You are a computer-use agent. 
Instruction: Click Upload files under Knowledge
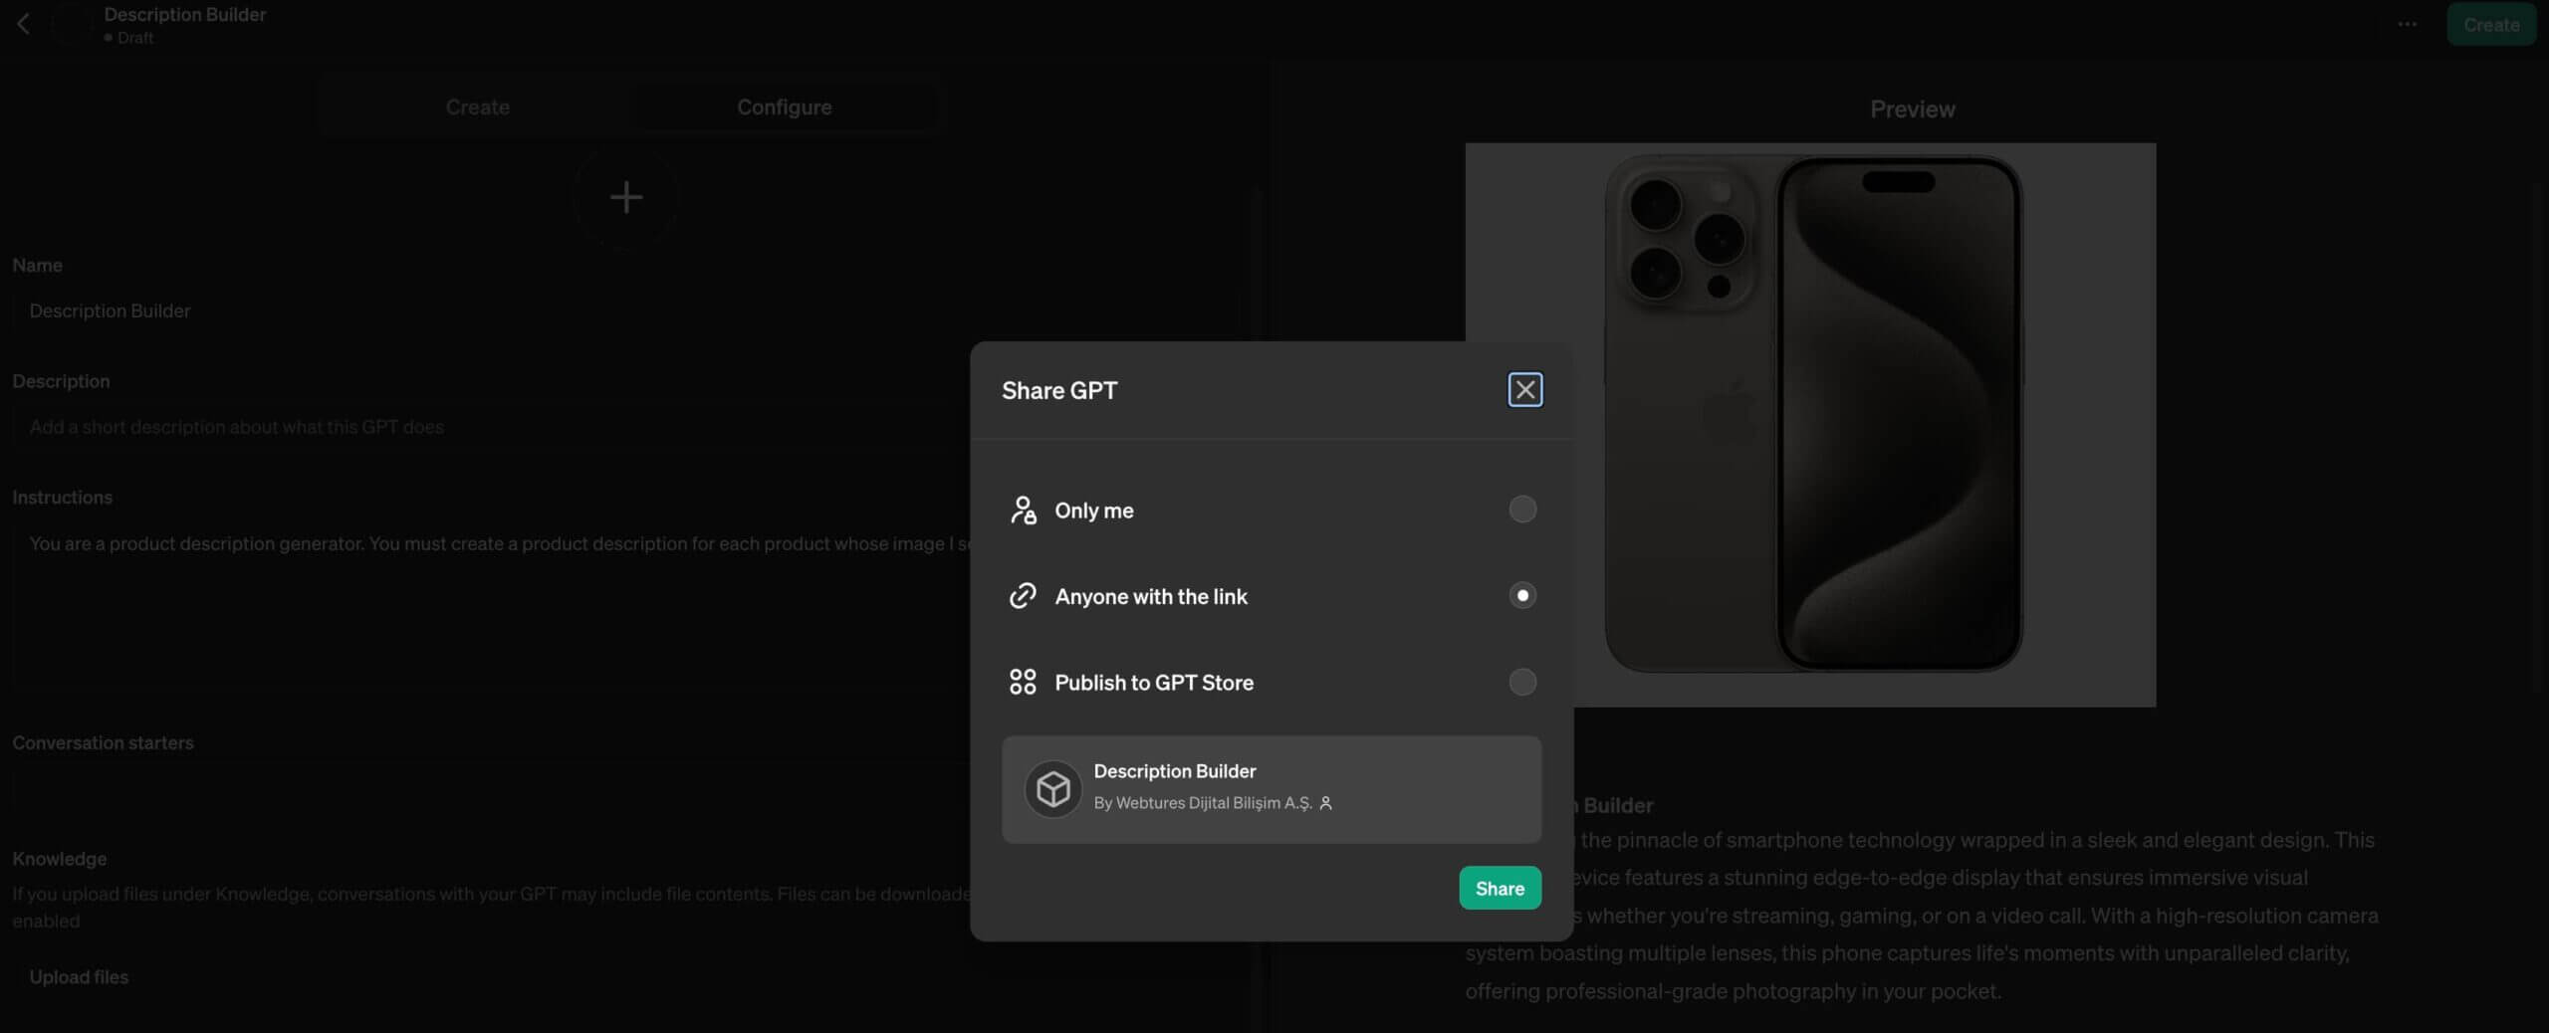(79, 977)
